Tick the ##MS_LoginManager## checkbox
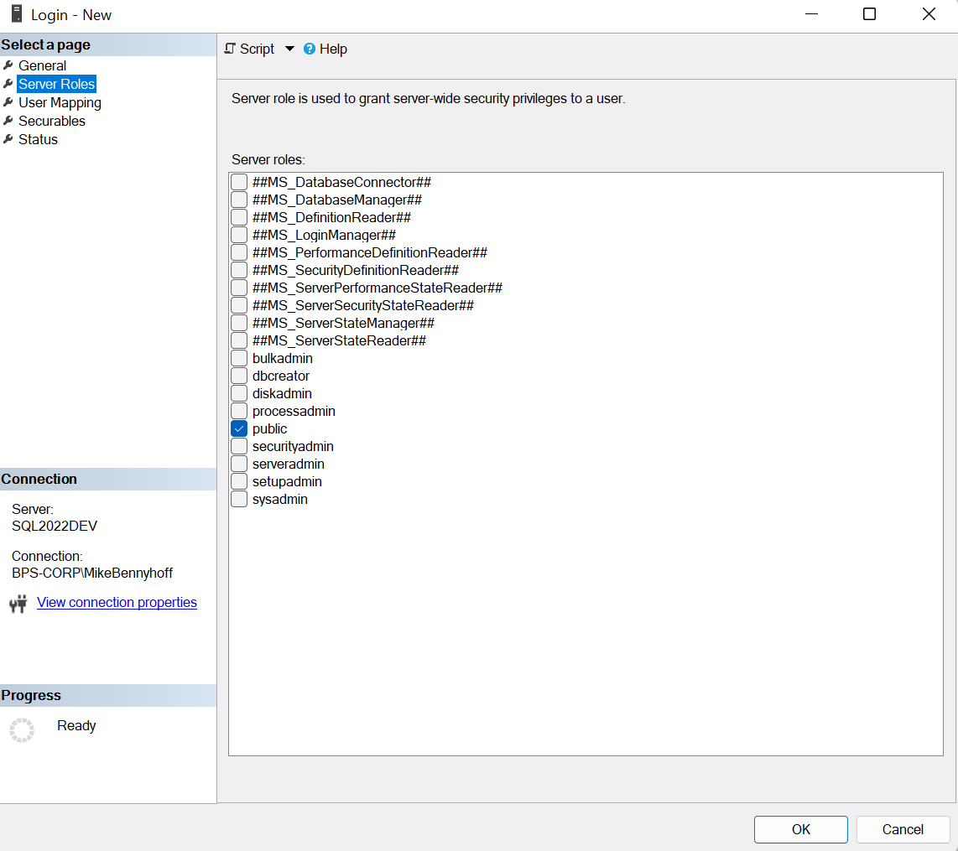Image resolution: width=958 pixels, height=851 pixels. (239, 235)
